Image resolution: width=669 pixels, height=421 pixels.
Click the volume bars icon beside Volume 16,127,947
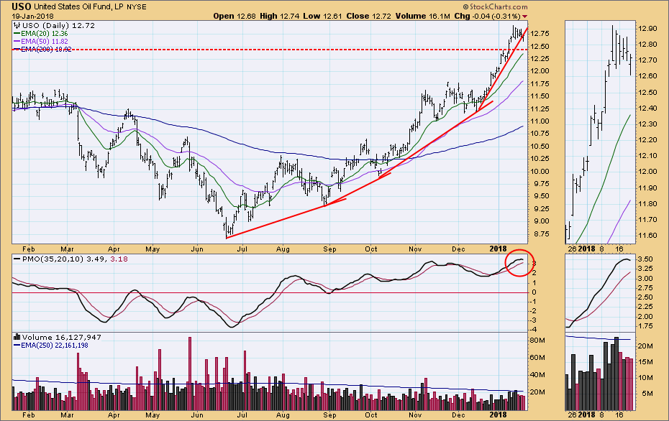tap(17, 337)
